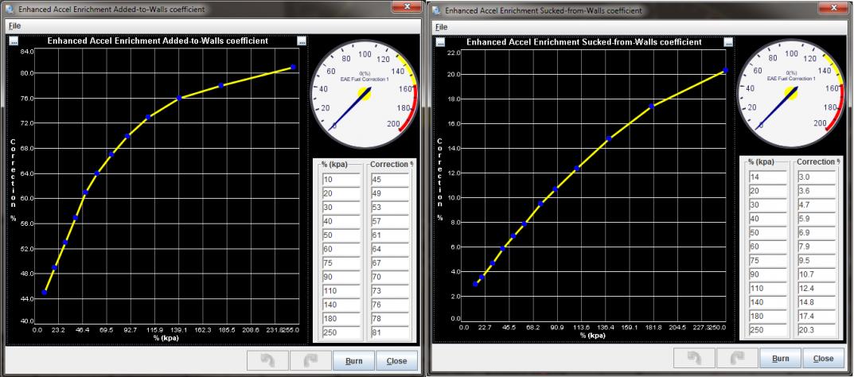Open File menu in Sucked-from-Walls window
The image size is (854, 377).
click(439, 27)
